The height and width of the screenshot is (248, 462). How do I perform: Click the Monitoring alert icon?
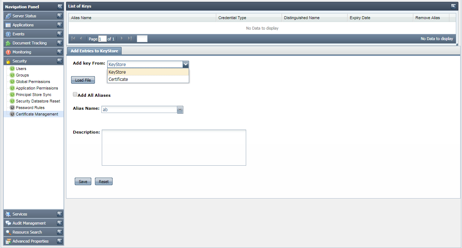click(x=8, y=52)
